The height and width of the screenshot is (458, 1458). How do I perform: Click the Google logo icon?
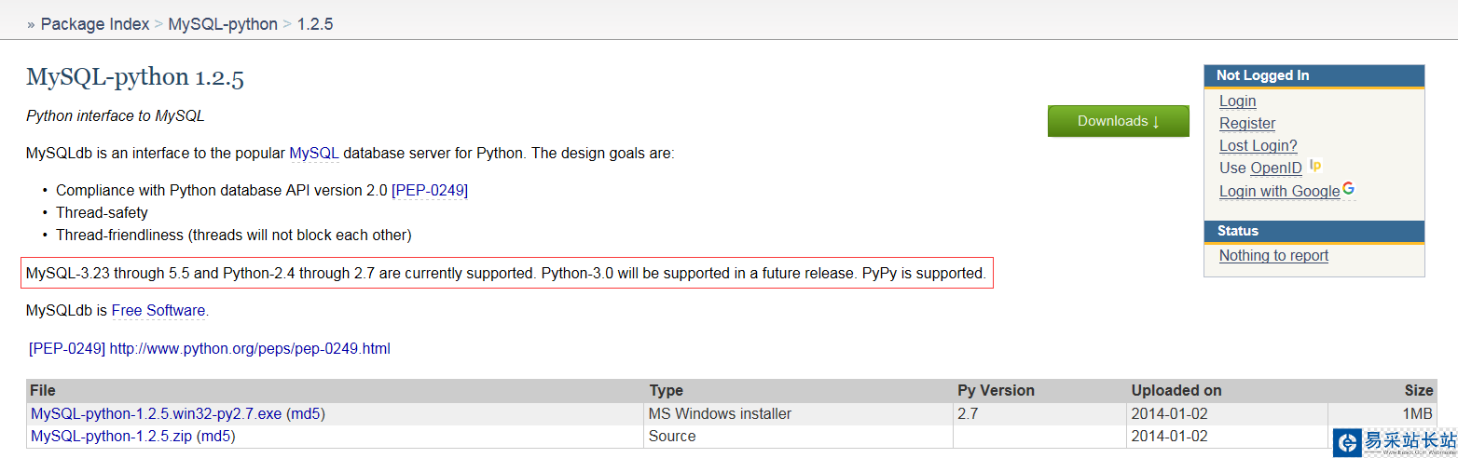coord(1348,188)
